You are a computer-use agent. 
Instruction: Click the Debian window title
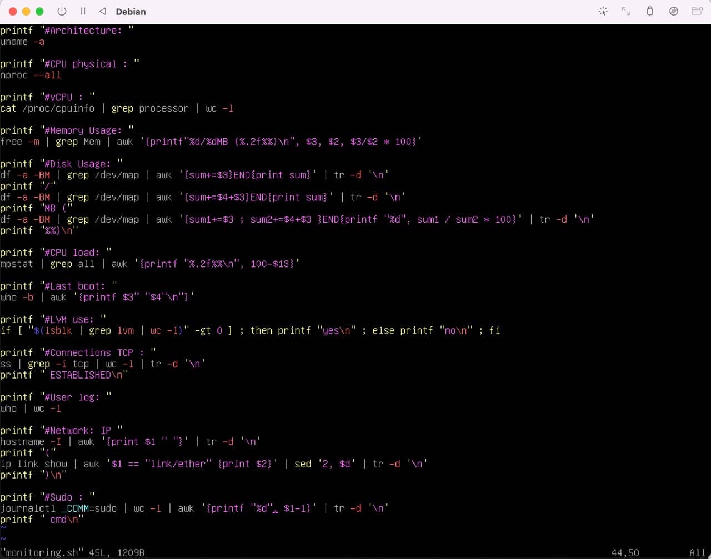click(x=131, y=12)
